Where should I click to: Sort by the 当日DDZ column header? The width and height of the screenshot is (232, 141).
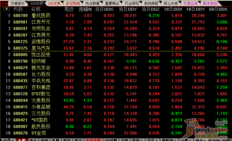(x=151, y=9)
